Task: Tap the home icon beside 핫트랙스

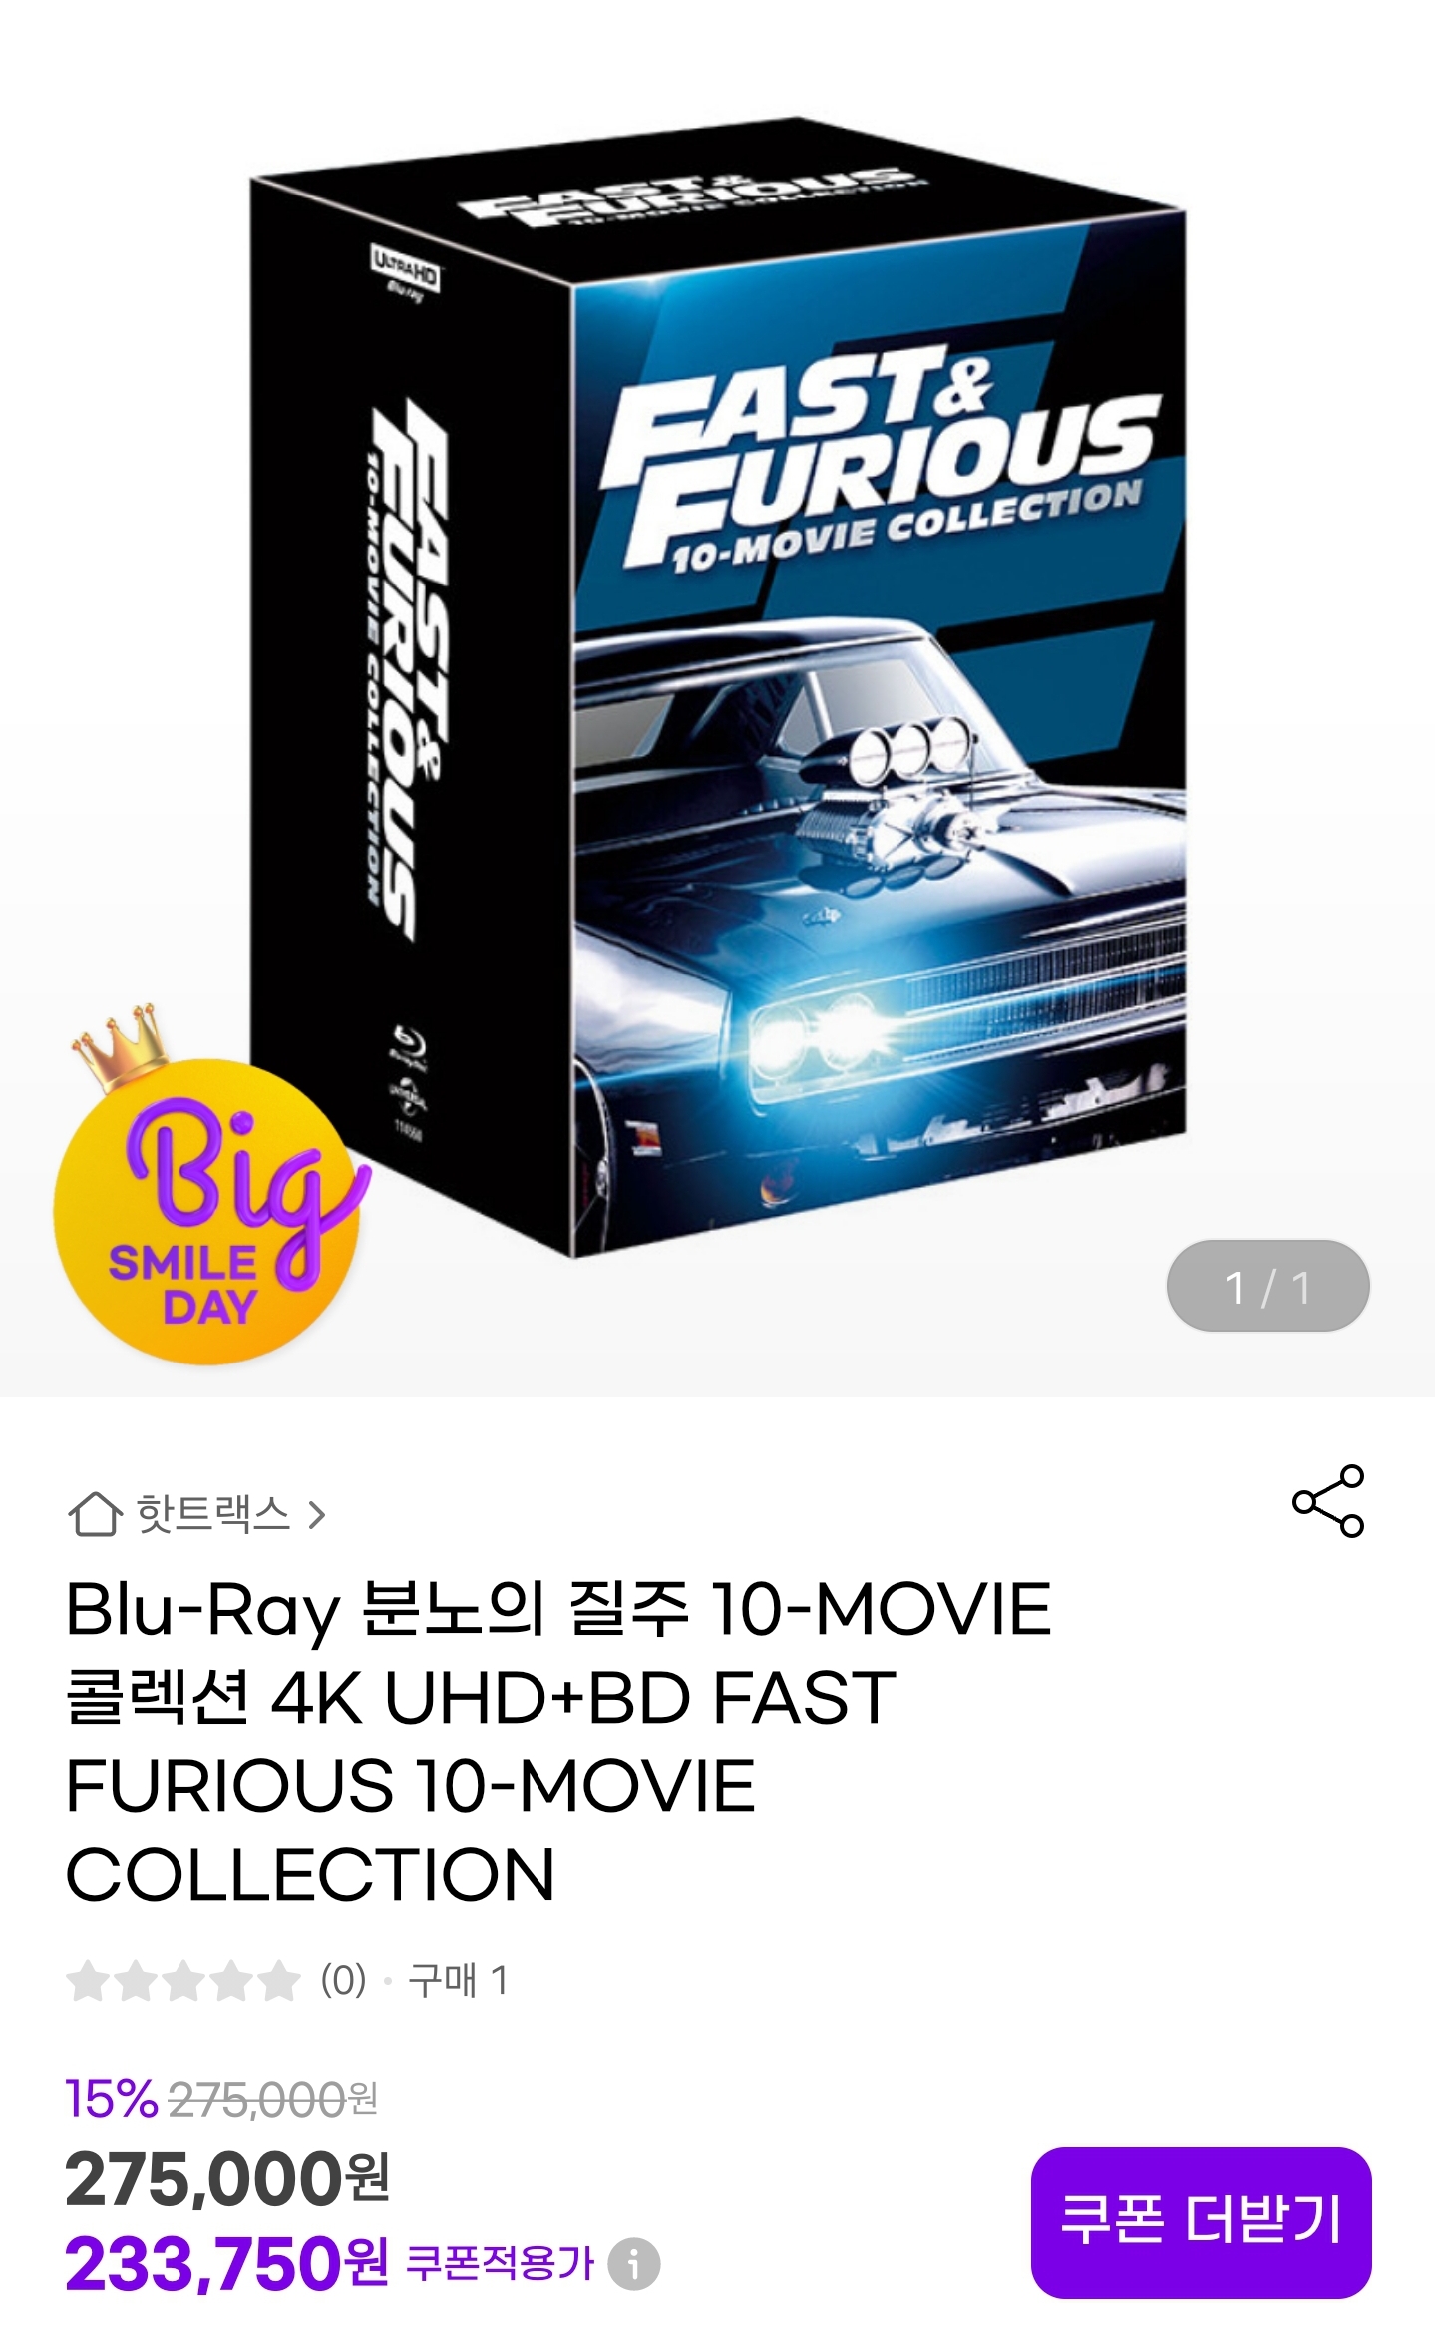Action: coord(95,1515)
